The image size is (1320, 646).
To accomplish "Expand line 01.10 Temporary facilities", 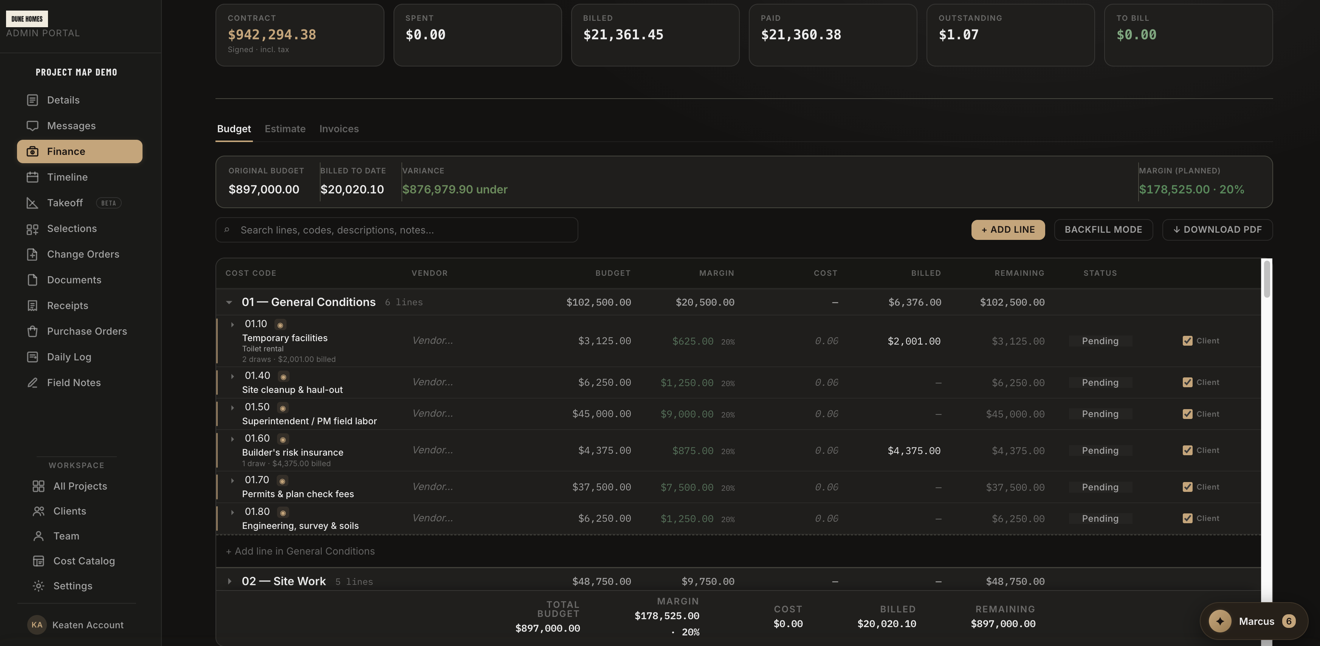I will pos(232,324).
